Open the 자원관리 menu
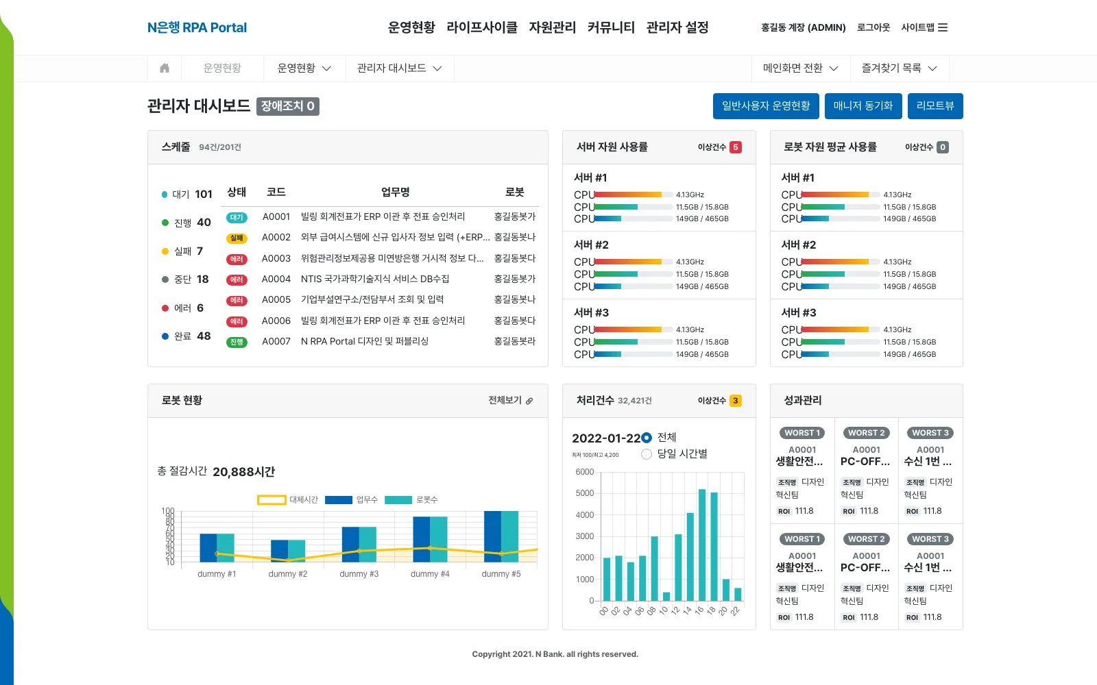The height and width of the screenshot is (685, 1097). coord(553,27)
